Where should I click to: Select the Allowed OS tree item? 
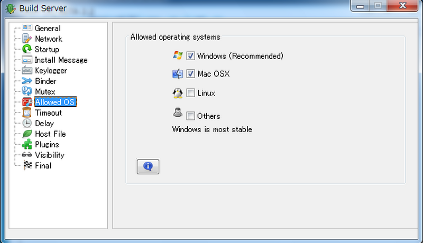(55, 102)
